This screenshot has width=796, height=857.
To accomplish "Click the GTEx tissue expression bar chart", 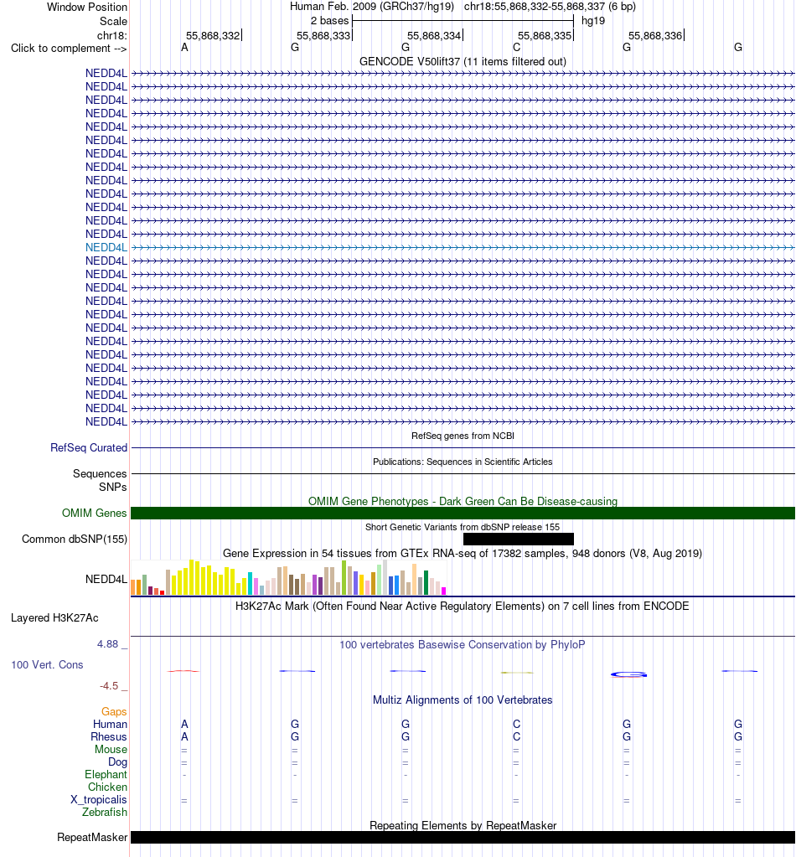I will 289,578.
